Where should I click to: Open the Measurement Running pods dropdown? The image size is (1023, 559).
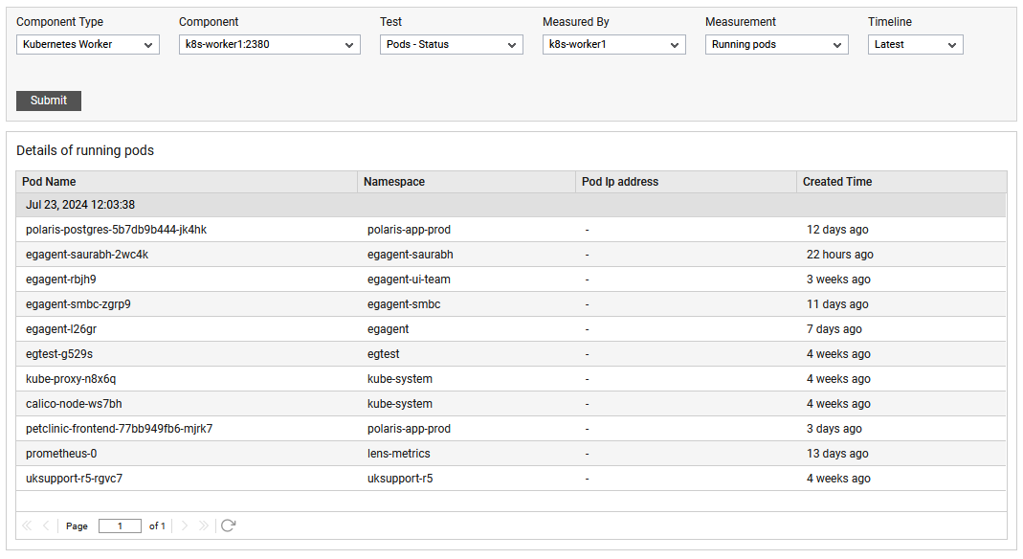coord(776,44)
